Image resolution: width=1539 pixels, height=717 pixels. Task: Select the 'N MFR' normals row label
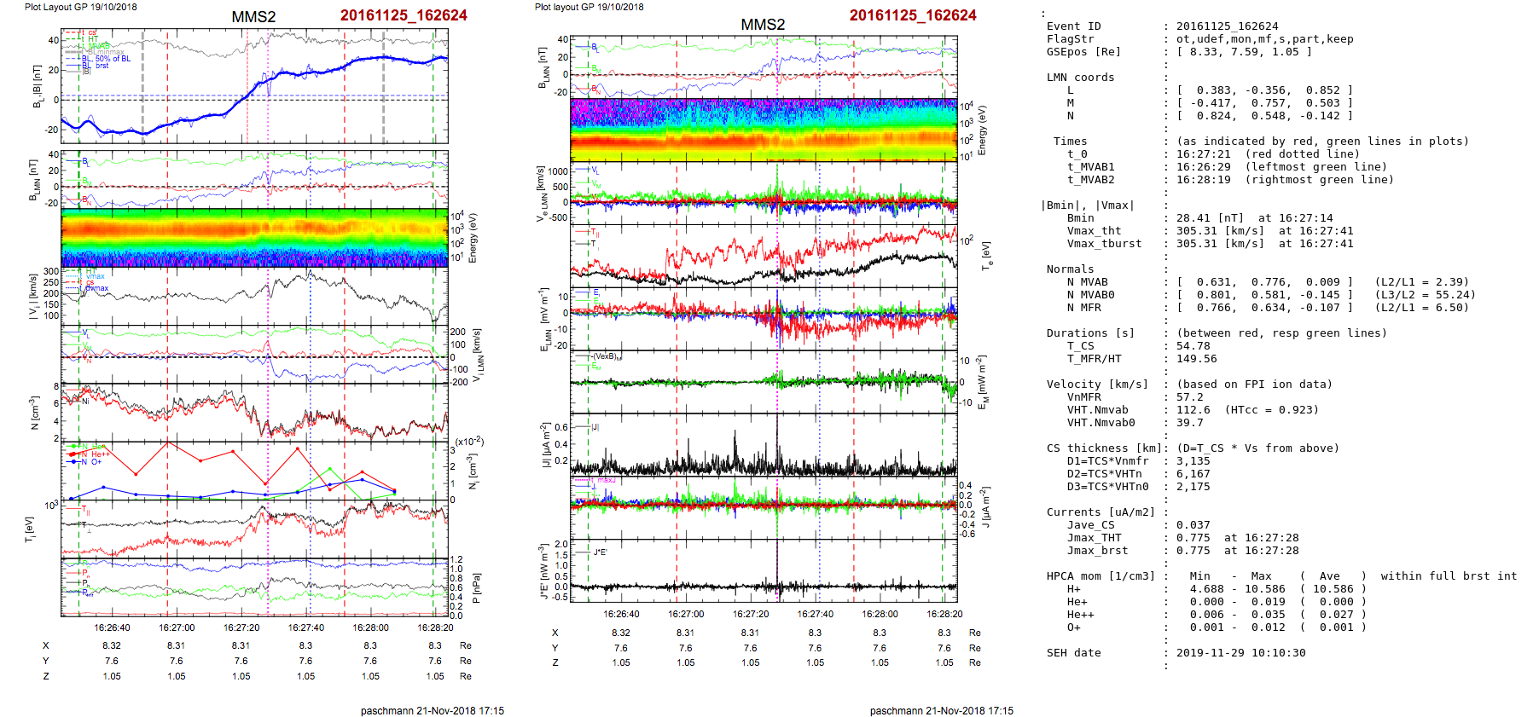pos(1083,308)
